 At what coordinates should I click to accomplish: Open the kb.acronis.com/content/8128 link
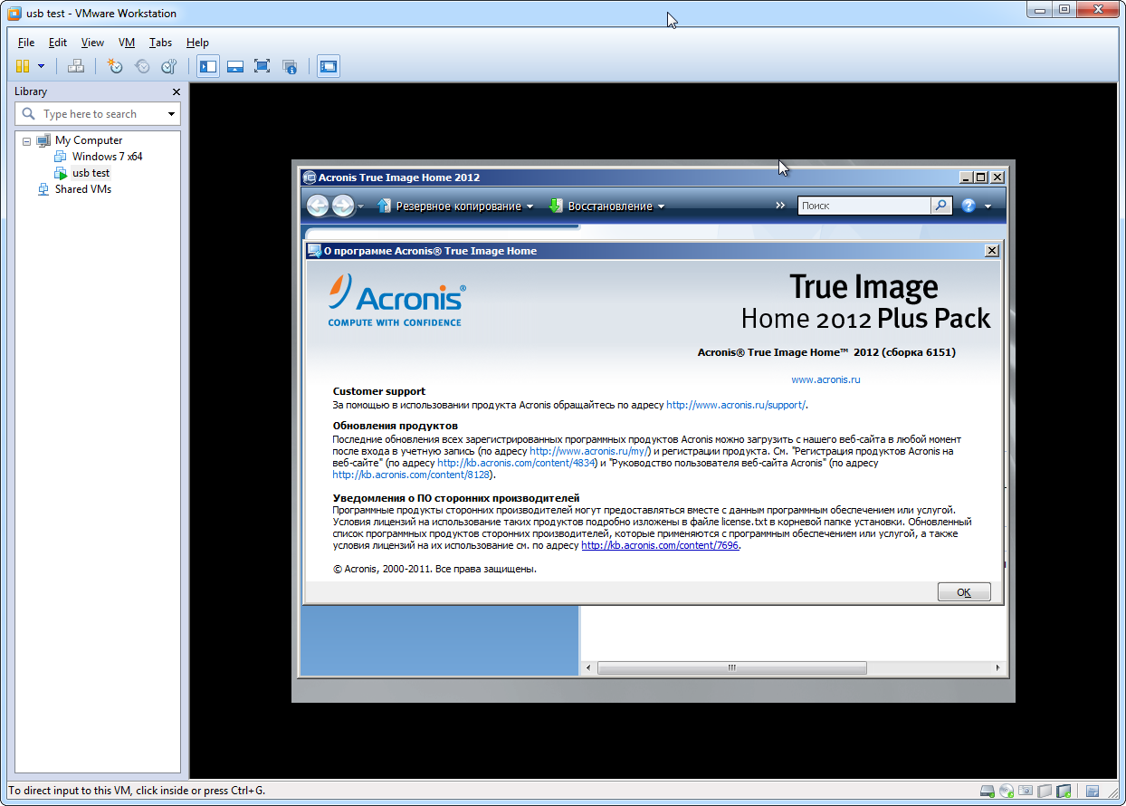pyautogui.click(x=411, y=475)
